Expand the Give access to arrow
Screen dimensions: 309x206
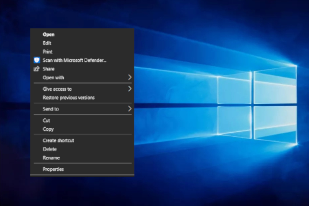pyautogui.click(x=130, y=89)
